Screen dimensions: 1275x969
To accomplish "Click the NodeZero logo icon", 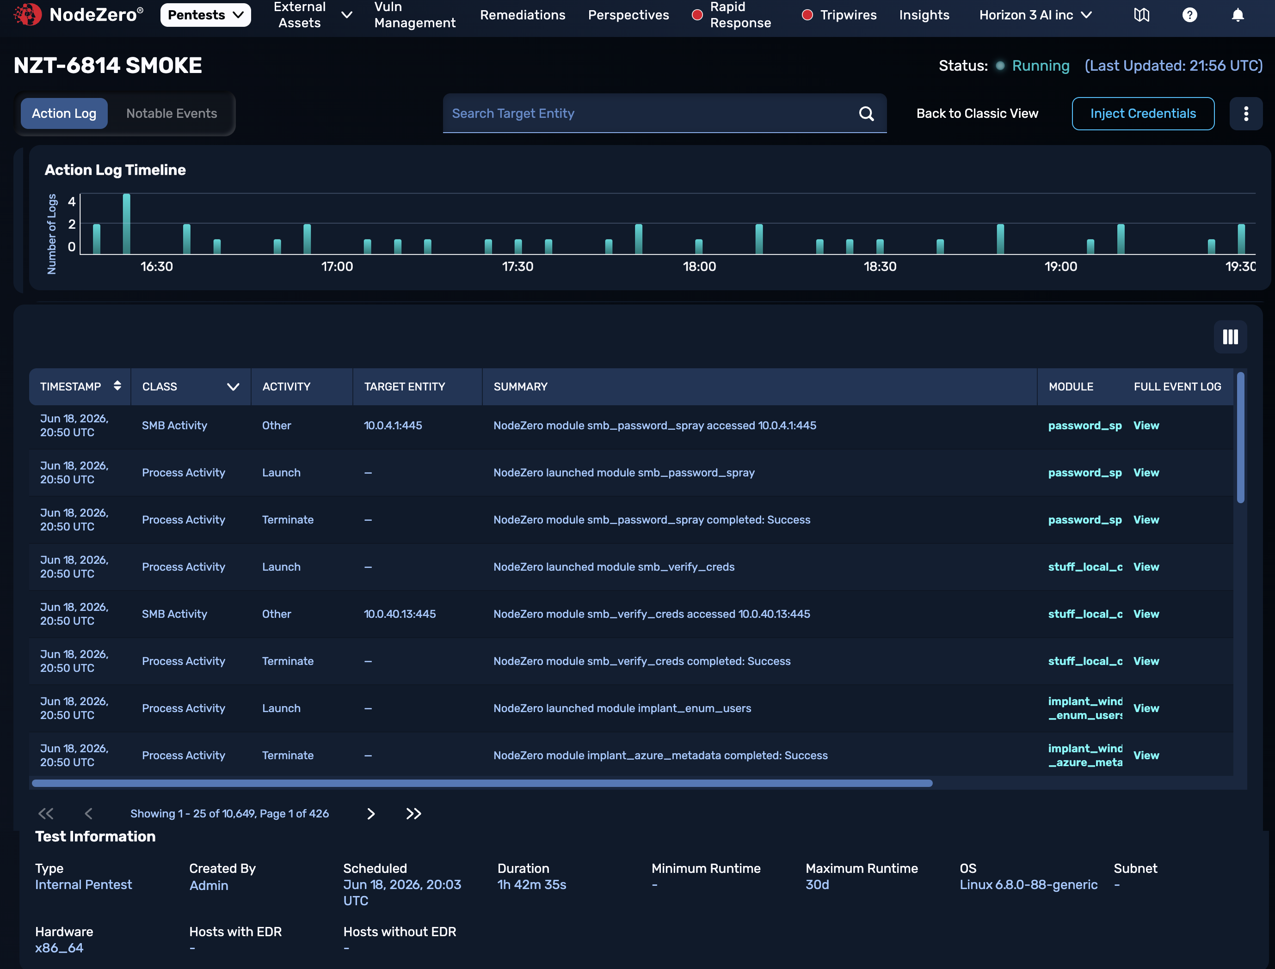I will [27, 14].
